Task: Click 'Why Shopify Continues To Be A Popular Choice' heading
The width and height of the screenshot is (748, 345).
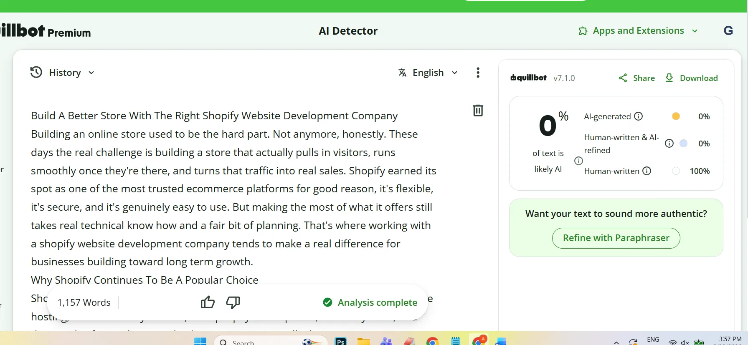Action: (x=145, y=280)
